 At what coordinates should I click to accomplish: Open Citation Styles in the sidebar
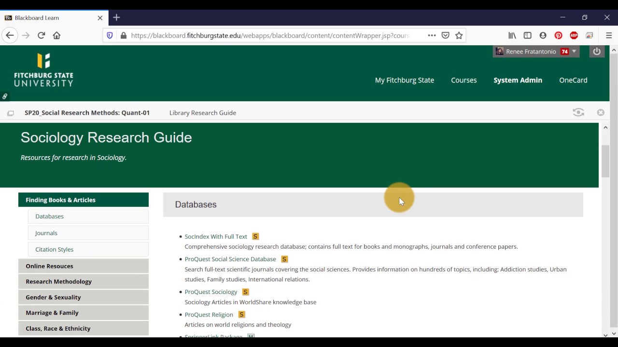pyautogui.click(x=88, y=249)
